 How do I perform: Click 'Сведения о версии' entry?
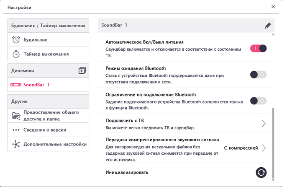coord(45,130)
